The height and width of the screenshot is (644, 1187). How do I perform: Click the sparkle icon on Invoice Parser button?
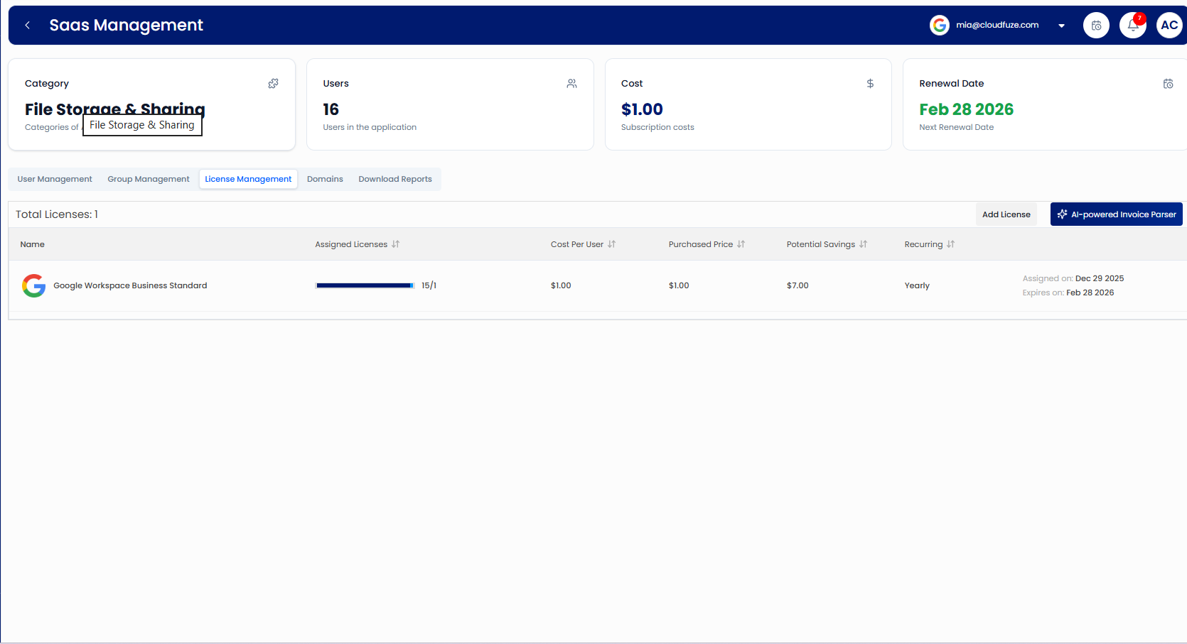(x=1063, y=214)
